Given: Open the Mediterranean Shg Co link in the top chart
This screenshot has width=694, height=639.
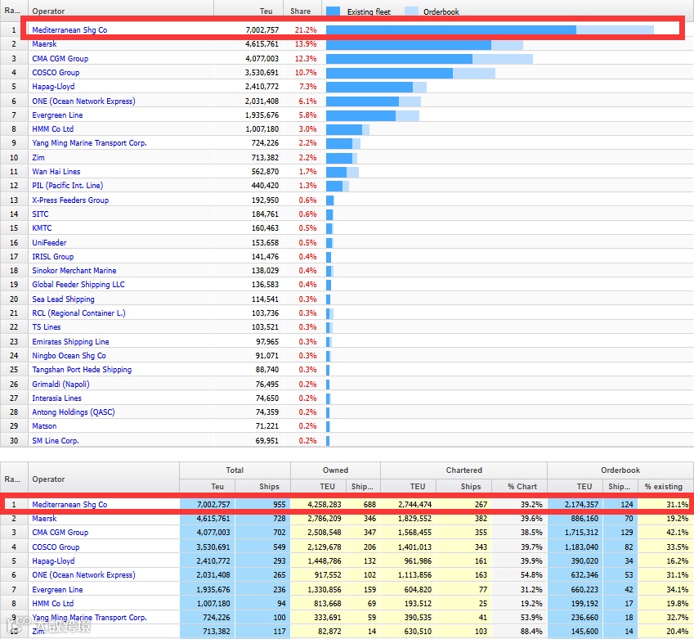Looking at the screenshot, I should click(69, 29).
